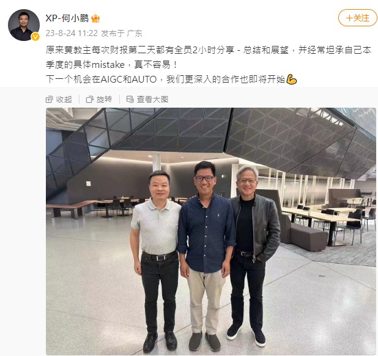Click the post line starting 原来黄教主
Viewport: 378px width, 356px height.
tap(209, 50)
